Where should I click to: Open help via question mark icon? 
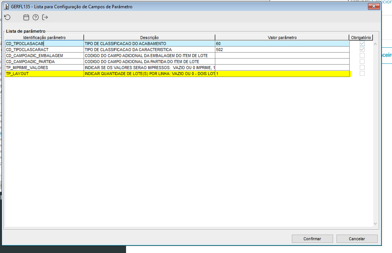pyautogui.click(x=36, y=17)
